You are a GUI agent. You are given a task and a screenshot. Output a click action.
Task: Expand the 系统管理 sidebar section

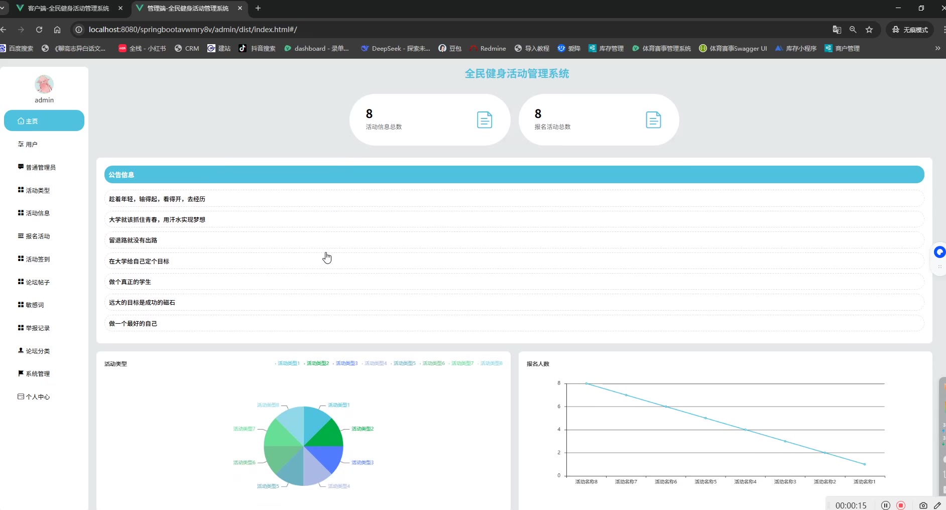[38, 374]
